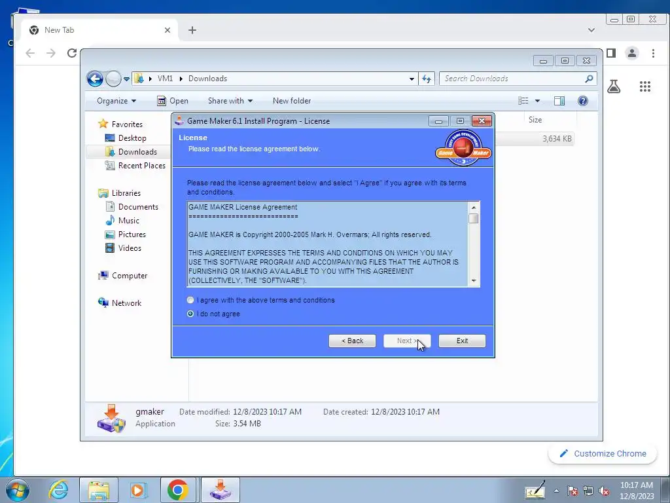Screen dimensions: 670x503
Task: Expand the address bar history dropdown
Action: pos(412,79)
